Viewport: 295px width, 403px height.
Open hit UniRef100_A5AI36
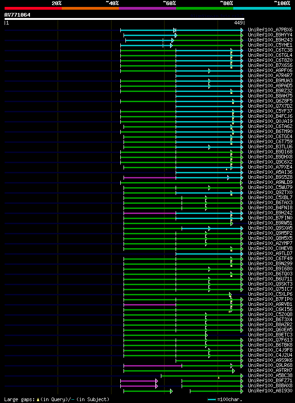tap(270, 172)
